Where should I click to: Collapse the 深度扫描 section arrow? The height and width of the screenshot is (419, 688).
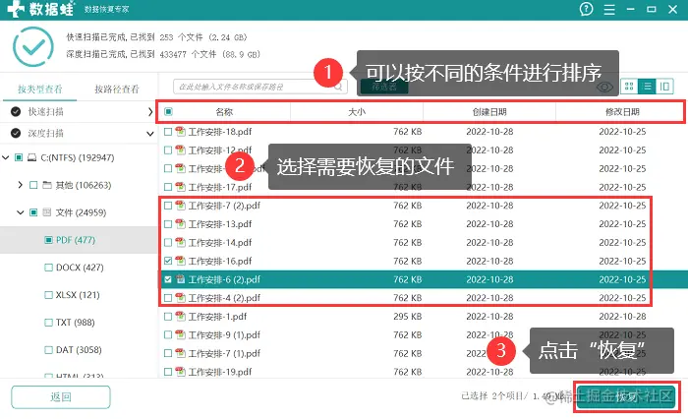(150, 134)
